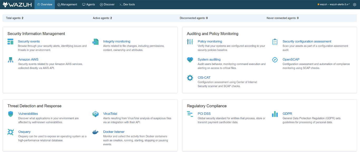The height and width of the screenshot is (154, 360).
Task: Go to the Agents tab
Action: click(x=89, y=4)
